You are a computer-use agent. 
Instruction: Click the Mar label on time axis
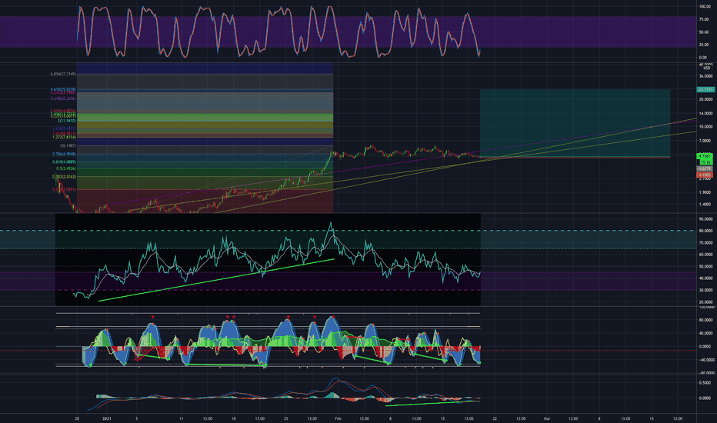point(547,418)
